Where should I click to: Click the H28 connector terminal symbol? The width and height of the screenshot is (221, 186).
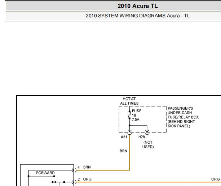pos(147,132)
